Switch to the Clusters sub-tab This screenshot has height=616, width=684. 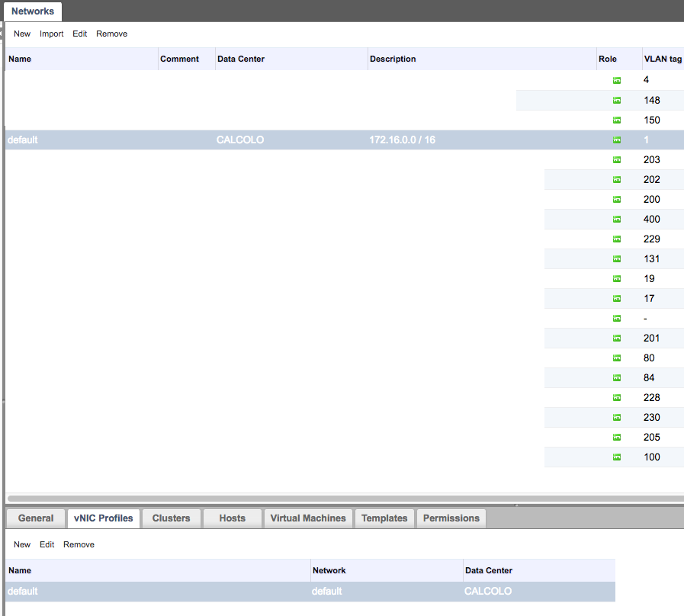click(171, 518)
